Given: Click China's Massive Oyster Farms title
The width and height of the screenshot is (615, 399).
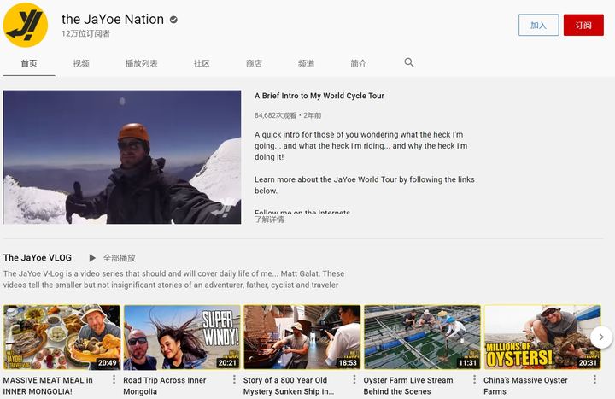Looking at the screenshot, I should point(525,385).
